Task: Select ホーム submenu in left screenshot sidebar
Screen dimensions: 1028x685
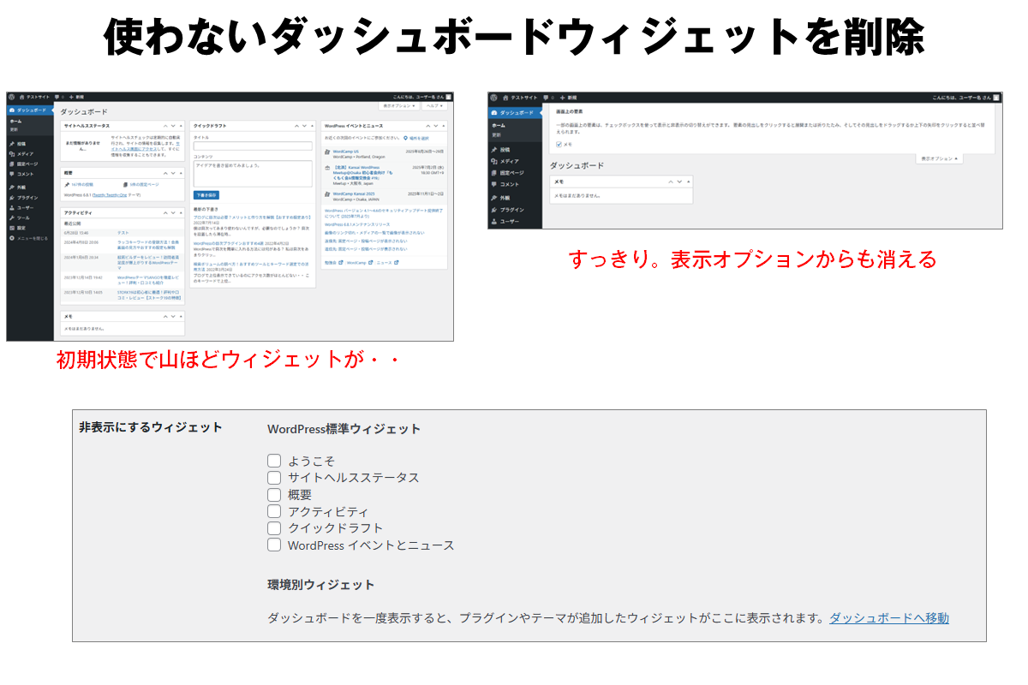Action: coord(15,121)
